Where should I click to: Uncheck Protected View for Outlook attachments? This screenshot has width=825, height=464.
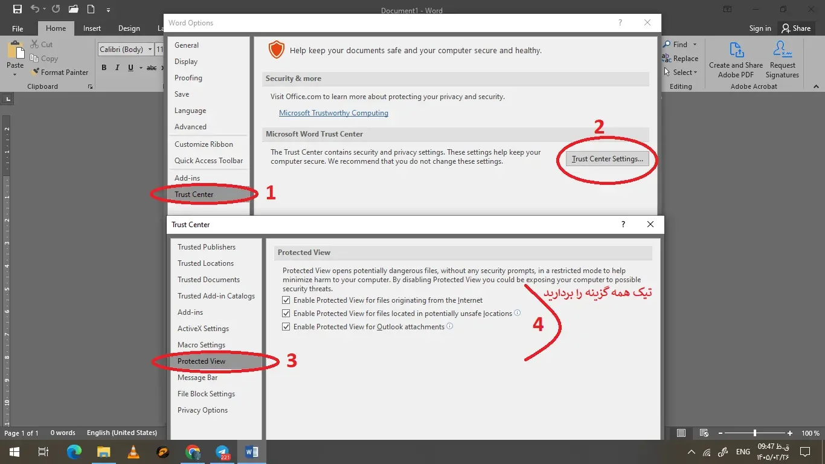pyautogui.click(x=286, y=327)
